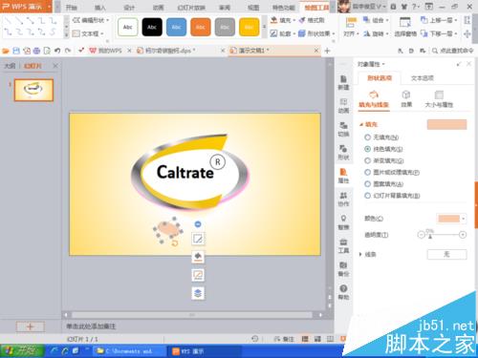Viewport: 478px width, 358px height.
Task: Open the 视图 ribbon tab
Action: click(x=253, y=8)
